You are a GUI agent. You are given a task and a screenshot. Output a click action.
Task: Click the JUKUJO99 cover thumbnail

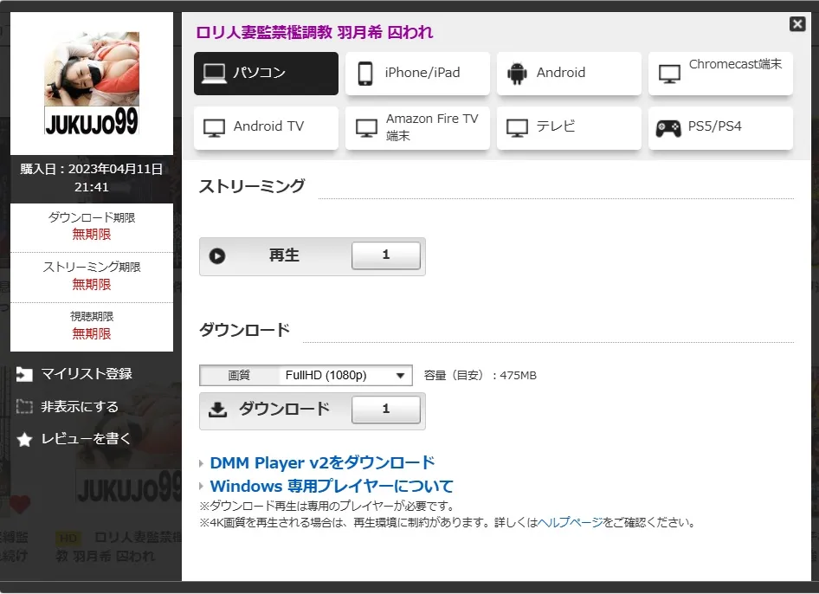click(x=92, y=83)
